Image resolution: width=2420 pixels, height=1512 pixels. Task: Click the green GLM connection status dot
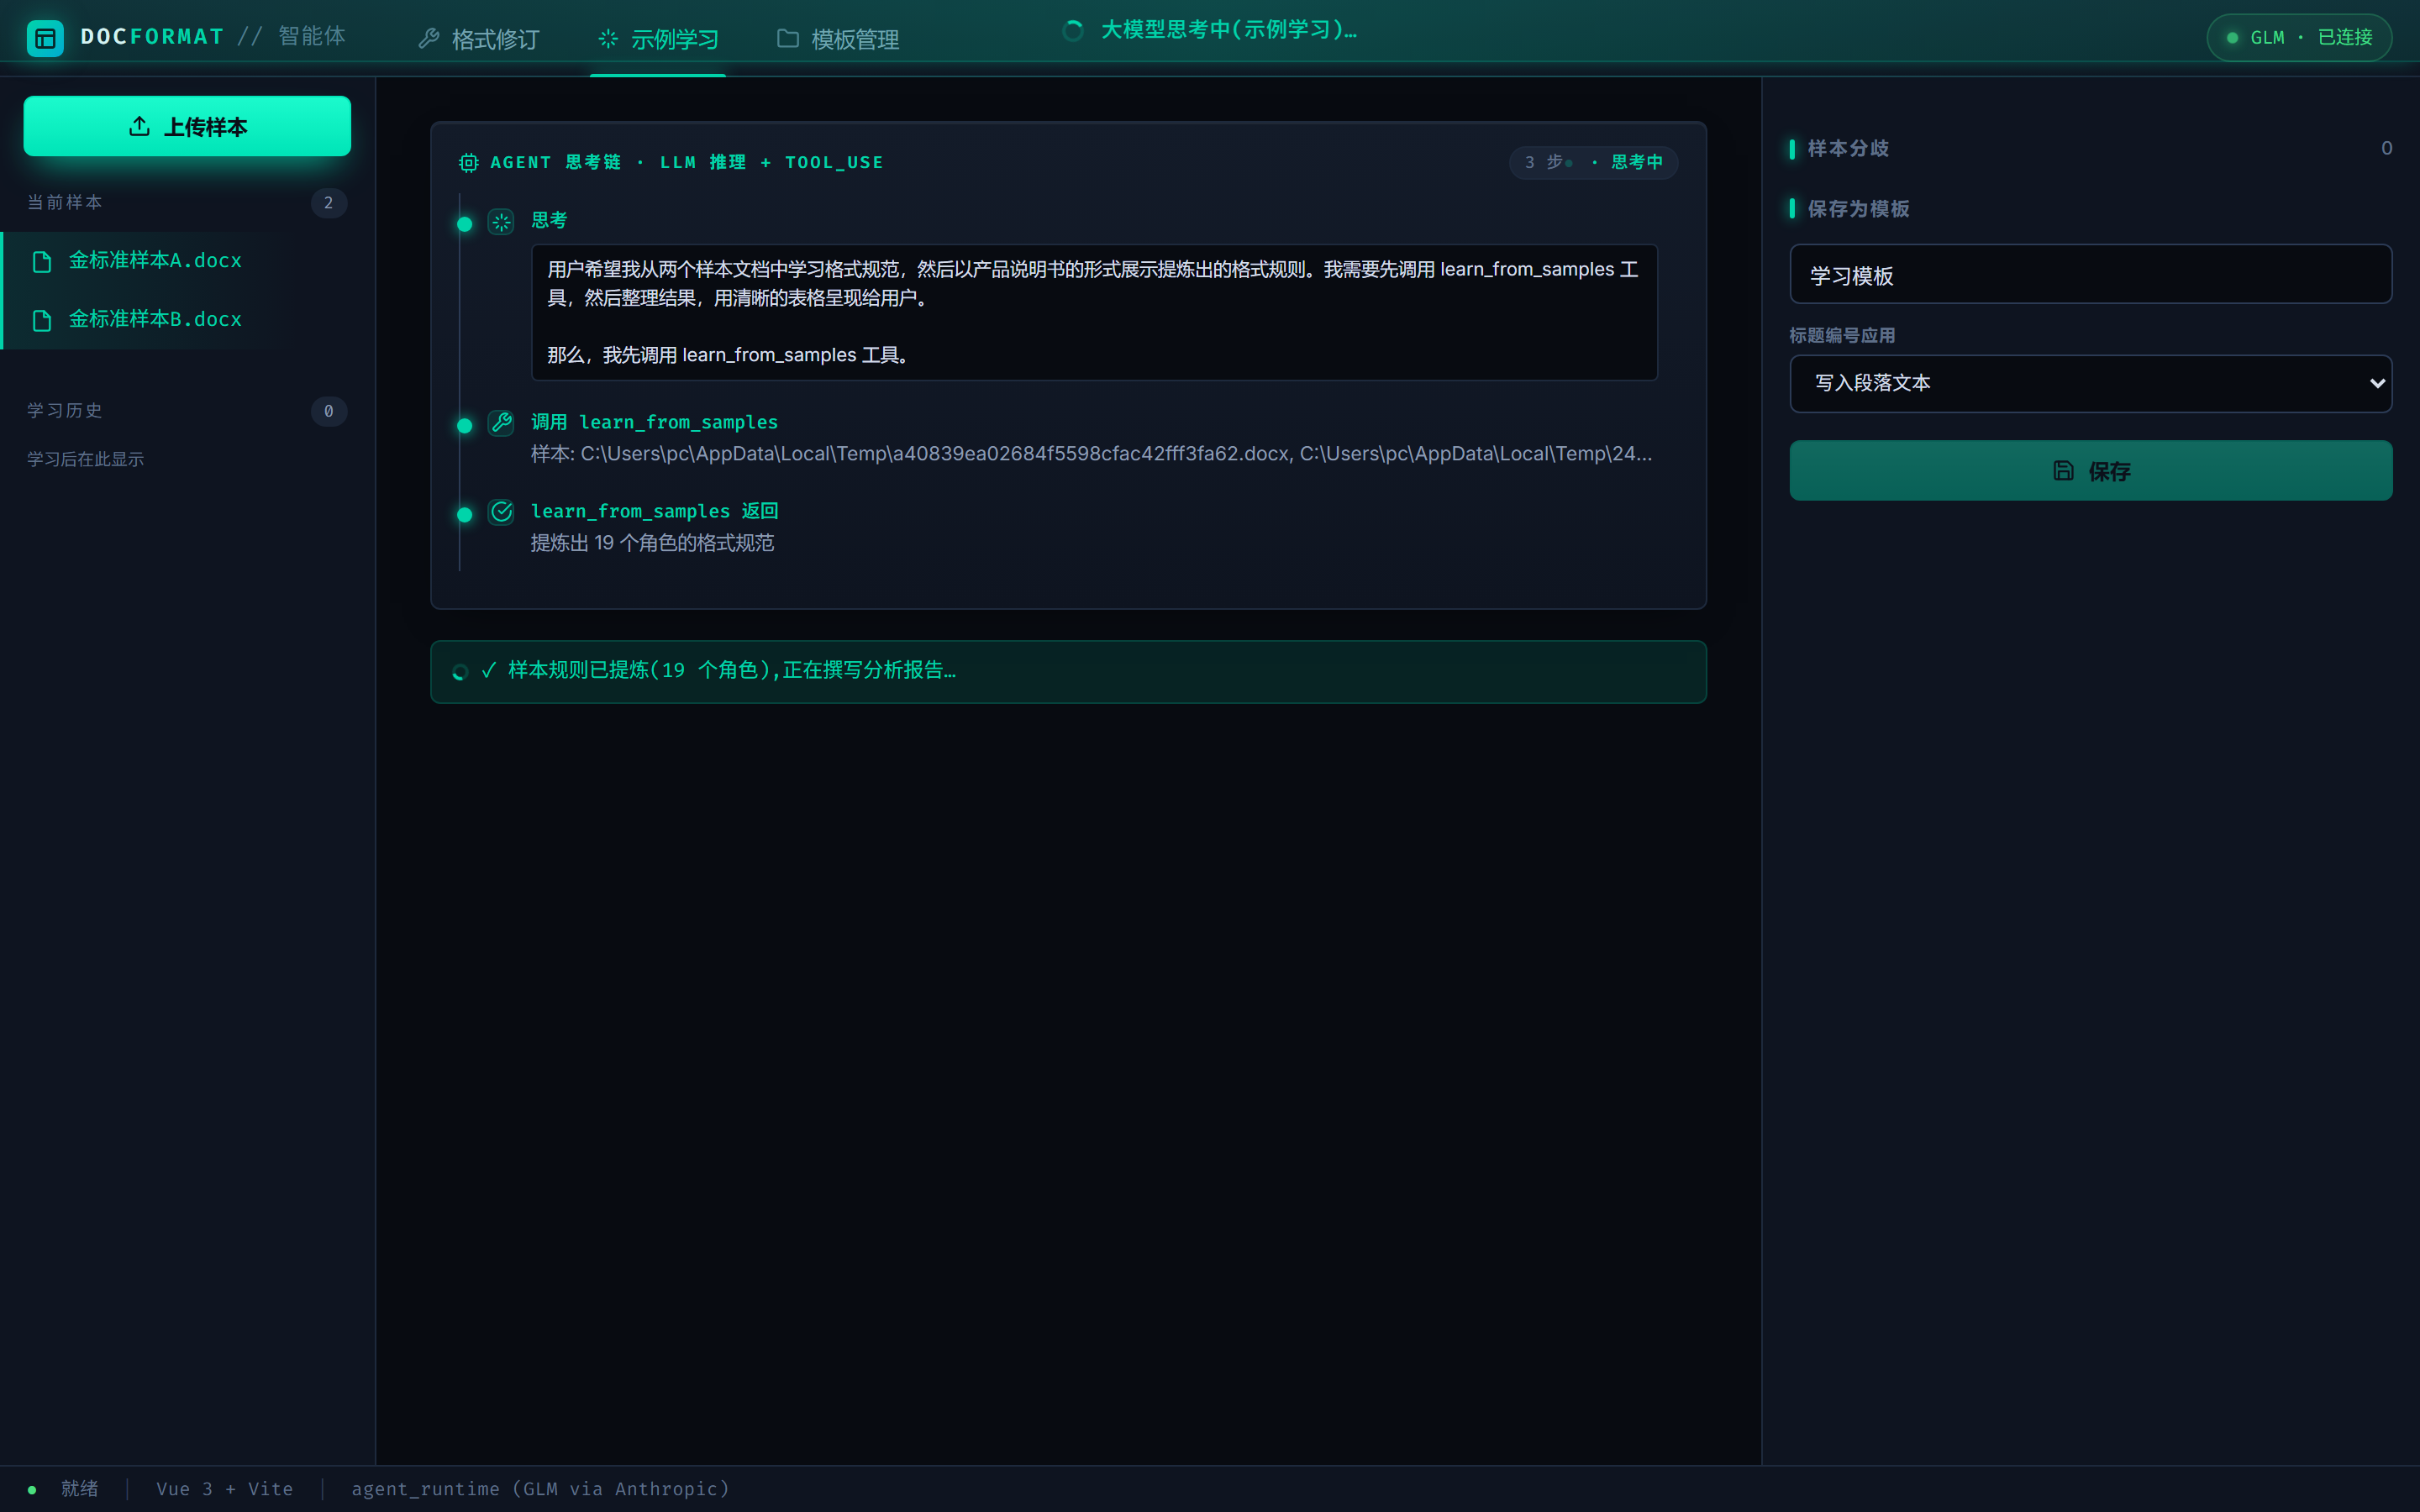2232,38
